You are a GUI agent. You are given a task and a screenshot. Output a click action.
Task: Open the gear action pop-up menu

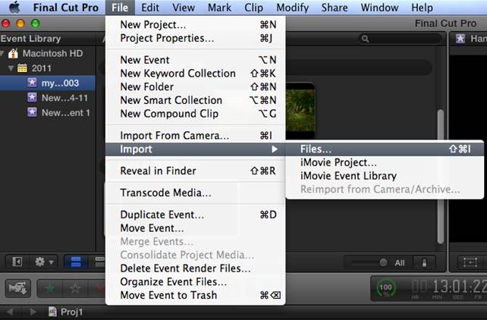pyautogui.click(x=44, y=262)
